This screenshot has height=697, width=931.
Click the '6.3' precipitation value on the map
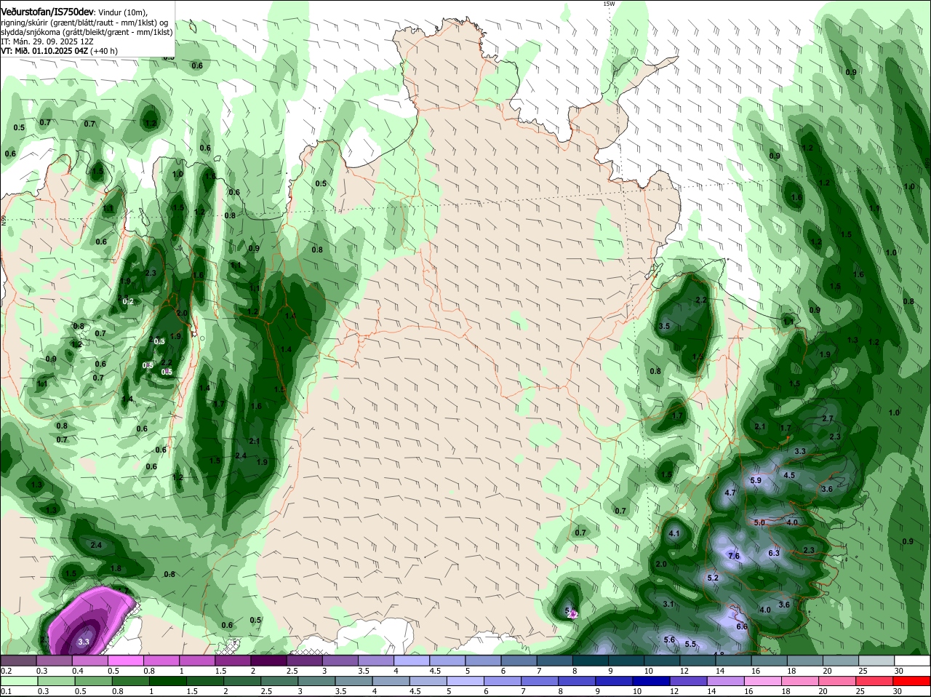point(774,553)
